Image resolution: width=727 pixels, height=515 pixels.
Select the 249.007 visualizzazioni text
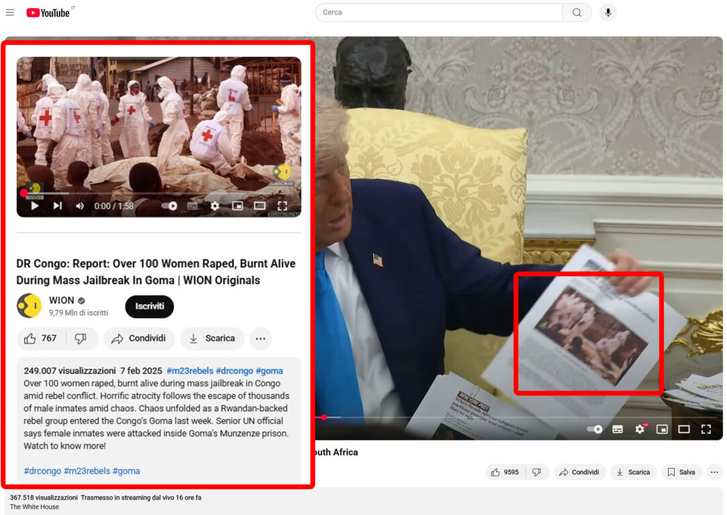pos(70,371)
